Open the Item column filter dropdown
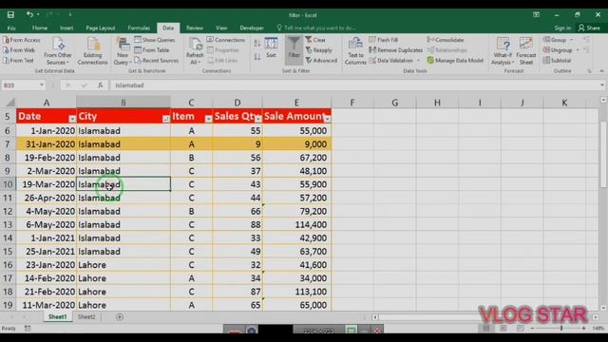 tap(208, 119)
